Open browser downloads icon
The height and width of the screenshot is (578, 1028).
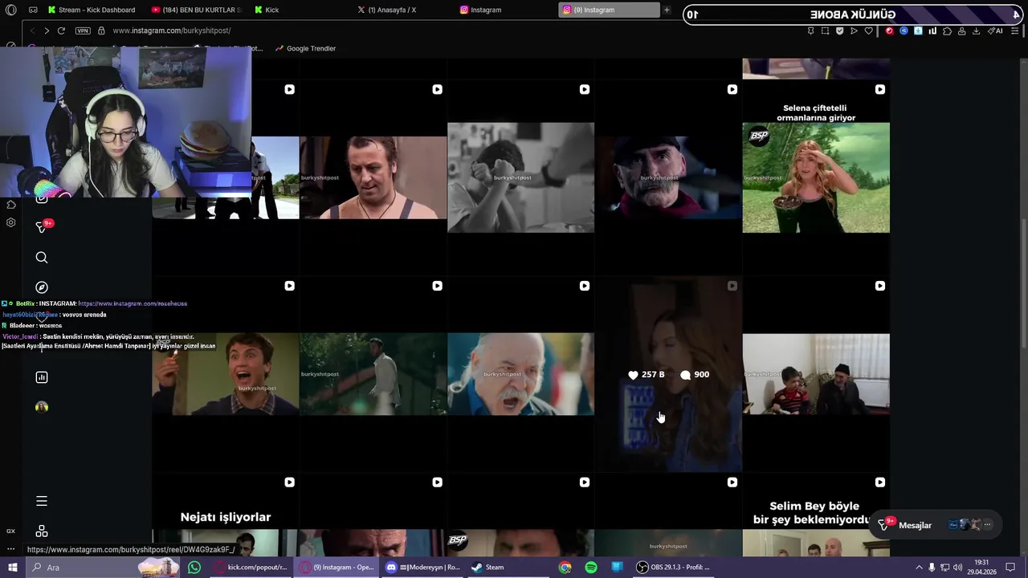(x=976, y=31)
